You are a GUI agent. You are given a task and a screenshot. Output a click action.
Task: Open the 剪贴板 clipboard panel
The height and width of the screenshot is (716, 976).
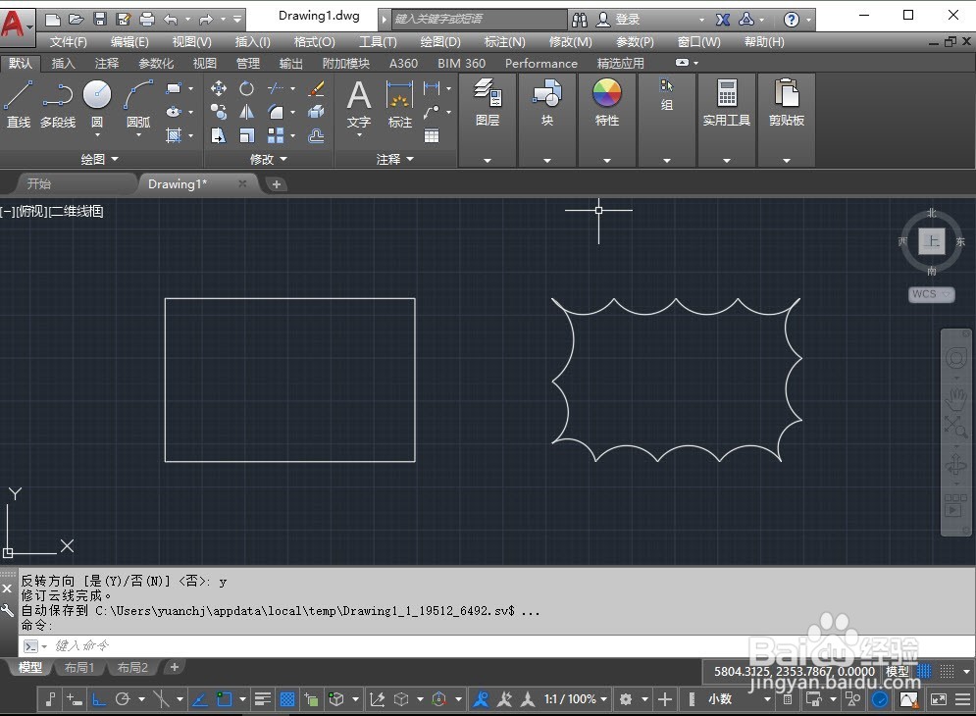(786, 103)
